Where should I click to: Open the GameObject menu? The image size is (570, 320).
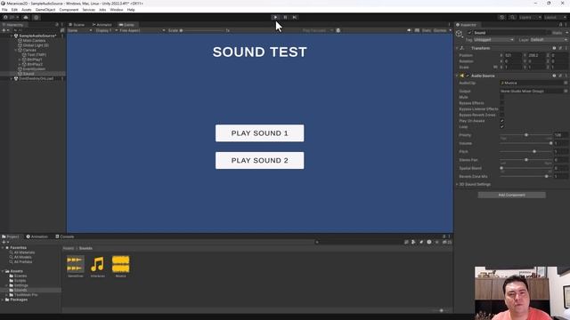pyautogui.click(x=45, y=10)
